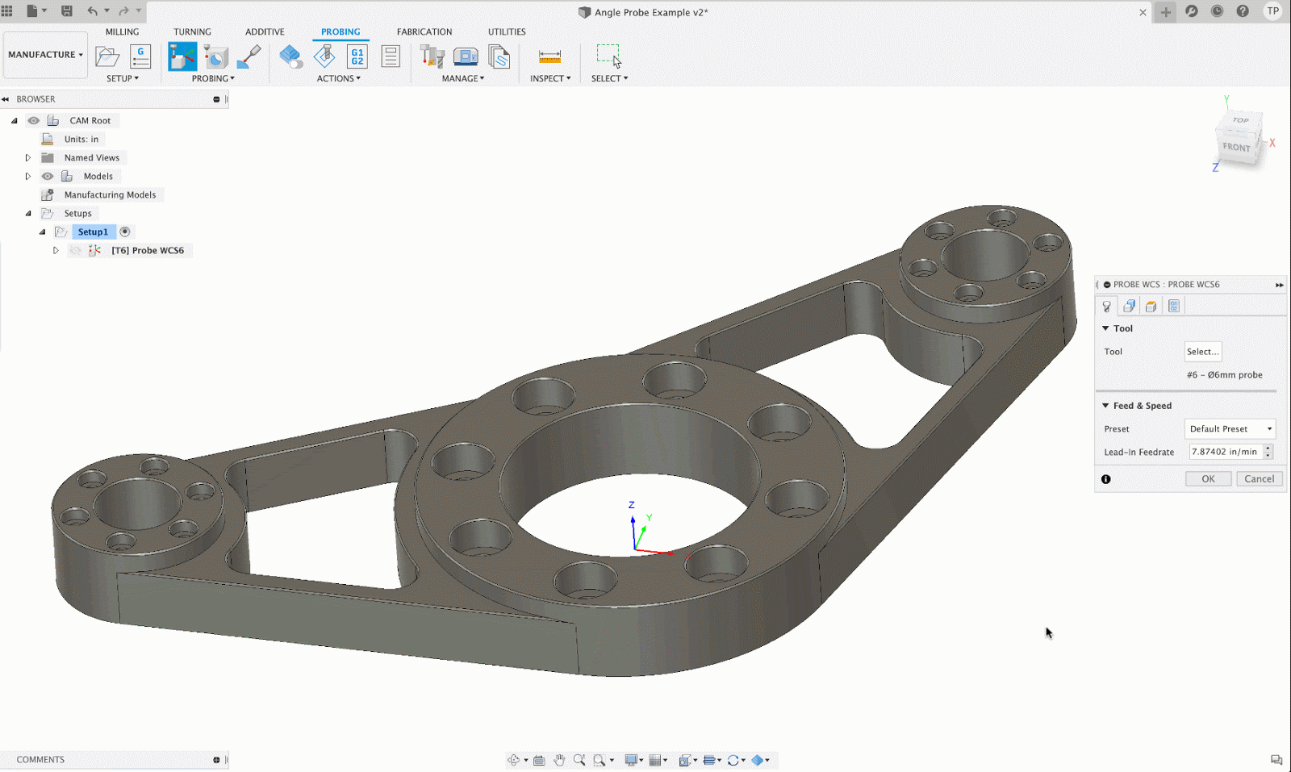Click the OK button in Probe WCS dialog

click(x=1208, y=478)
